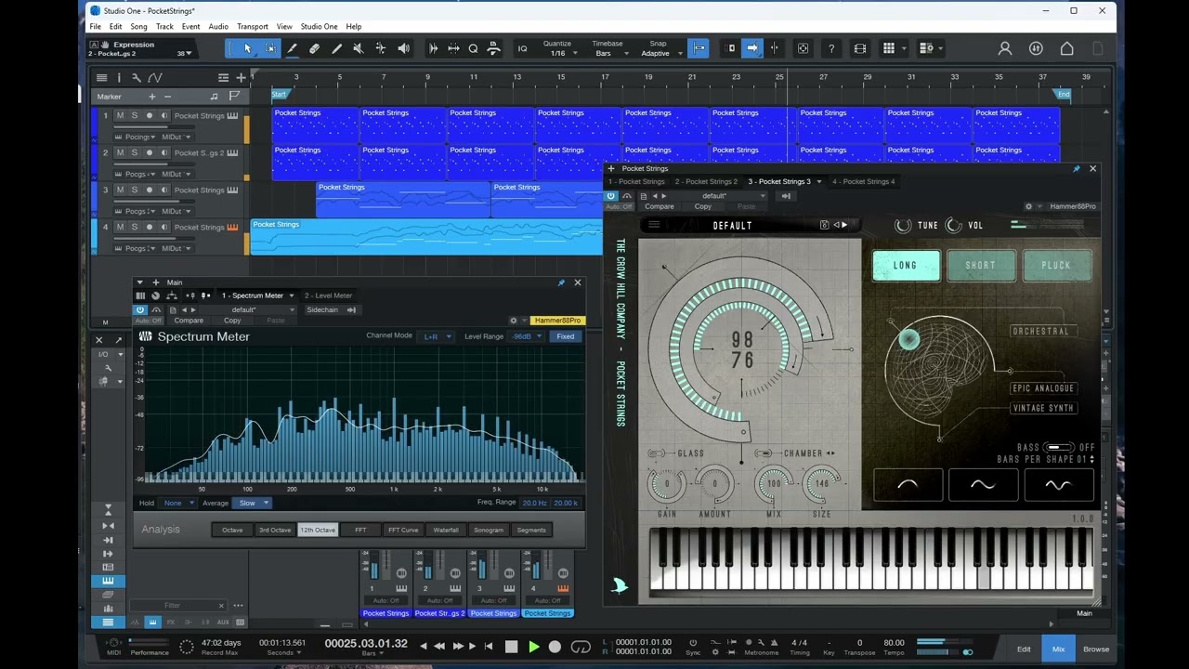Click the Record button in transport
Image resolution: width=1189 pixels, height=669 pixels.
tap(555, 647)
